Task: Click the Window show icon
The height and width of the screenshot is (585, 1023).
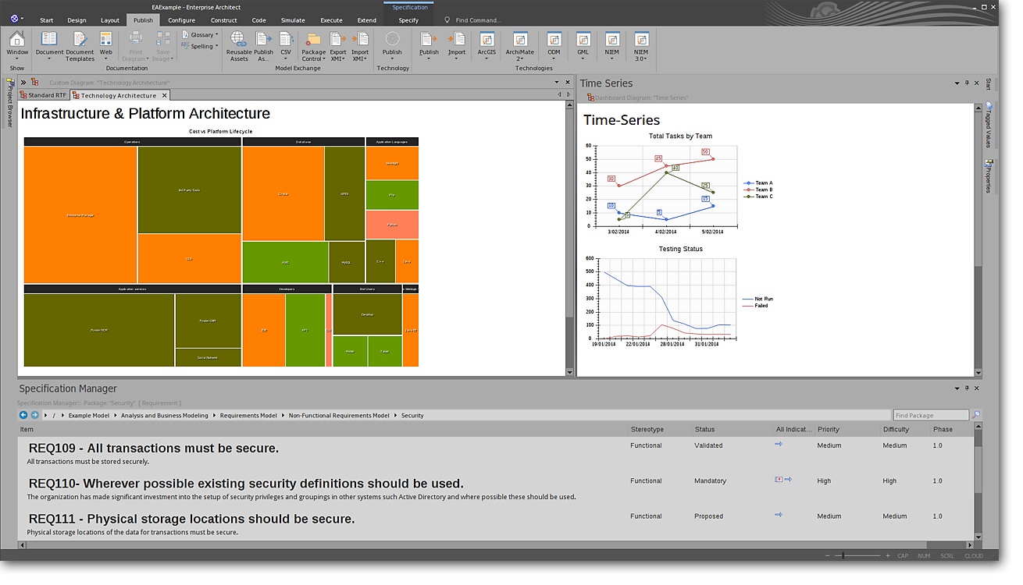Action: (17, 45)
